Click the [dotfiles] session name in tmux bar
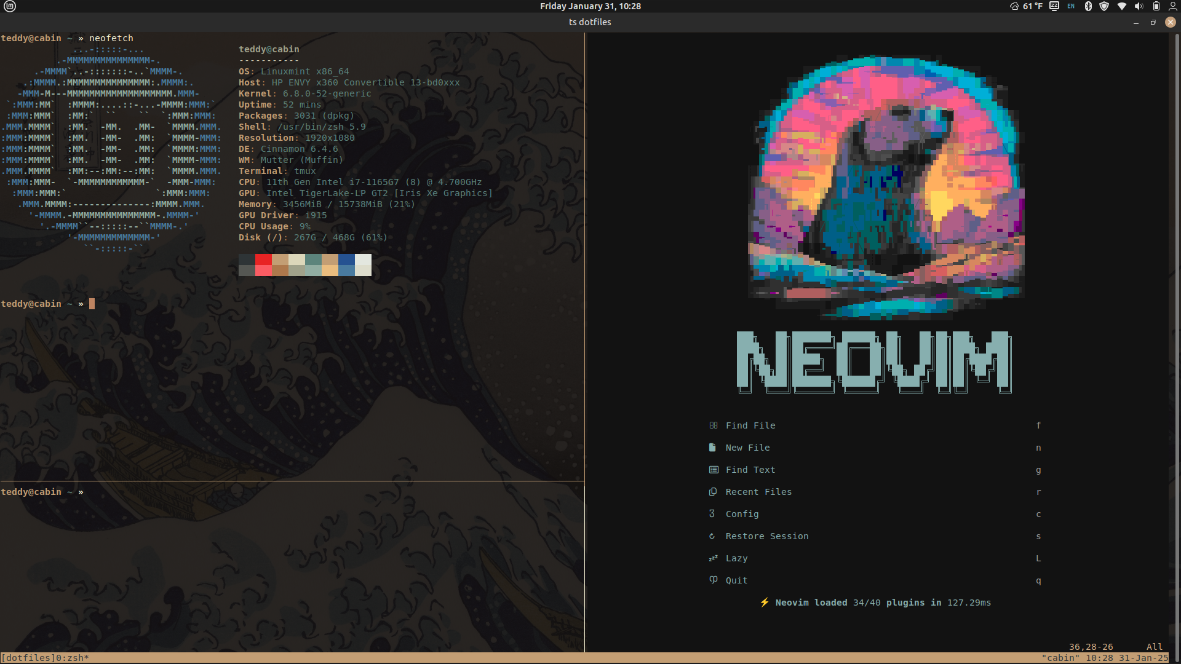Viewport: 1181px width, 664px height. 28,658
